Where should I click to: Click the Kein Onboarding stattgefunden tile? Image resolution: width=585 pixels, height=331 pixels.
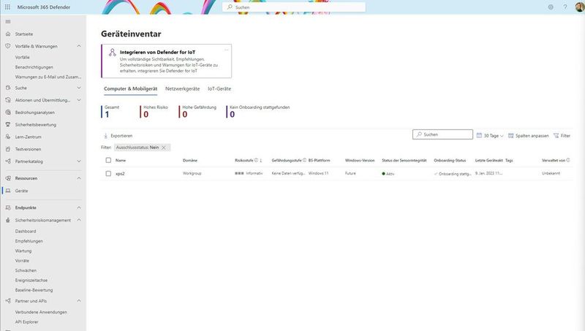[258, 112]
